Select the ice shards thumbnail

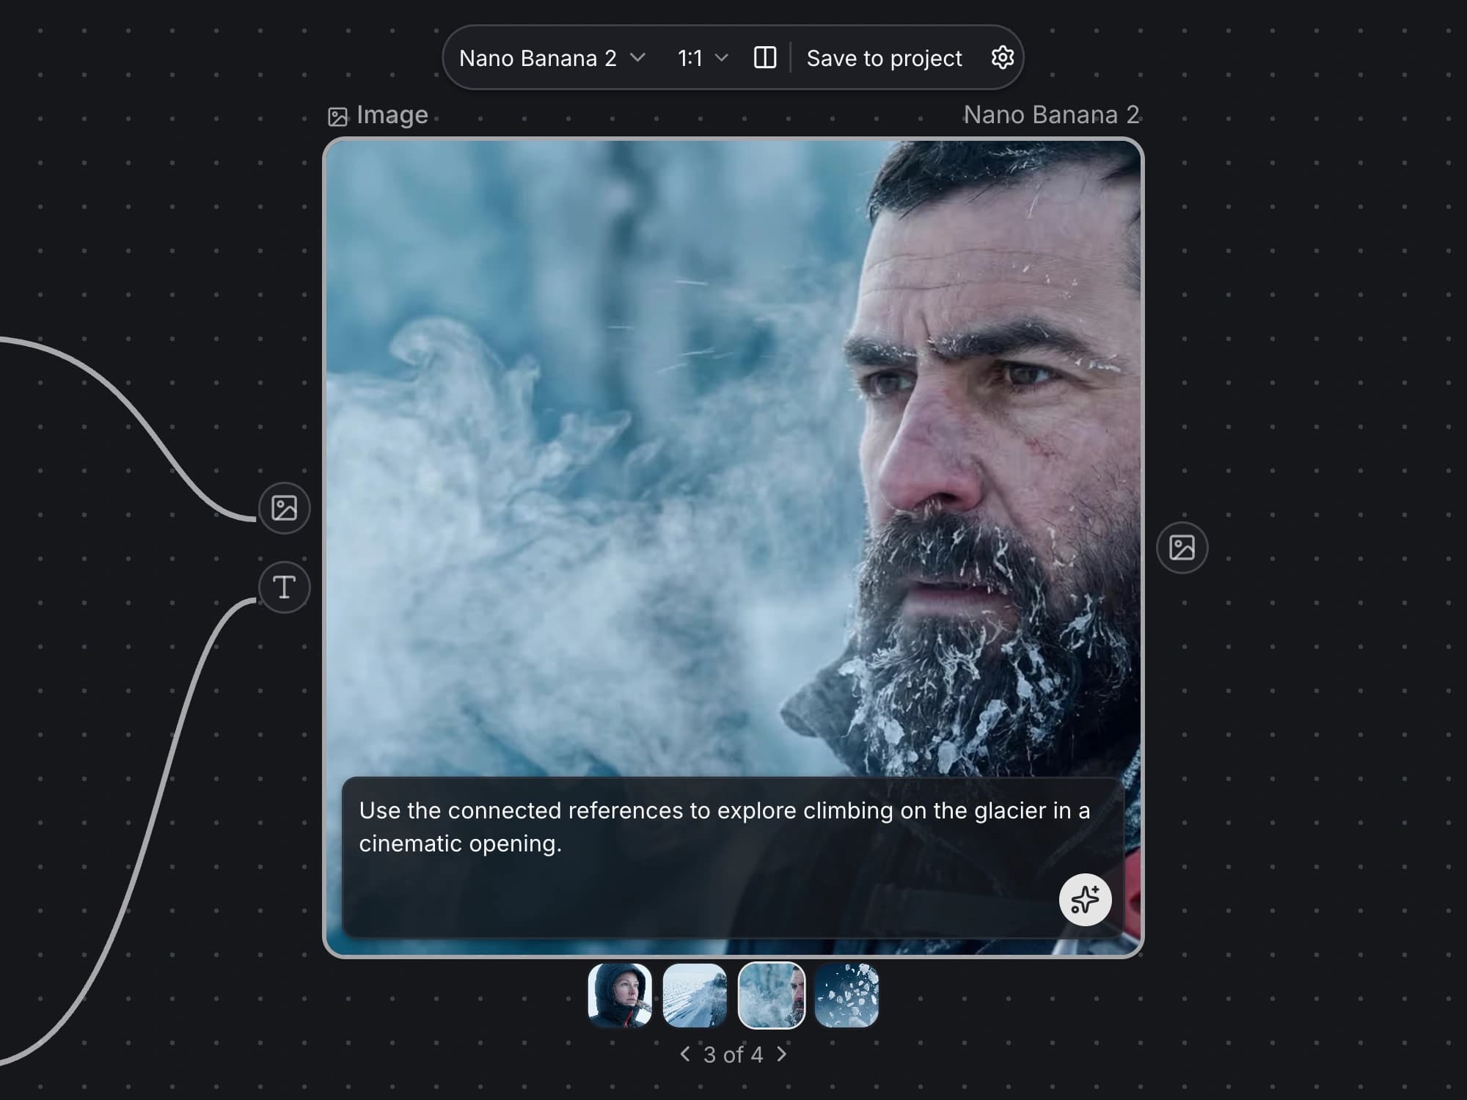click(846, 995)
